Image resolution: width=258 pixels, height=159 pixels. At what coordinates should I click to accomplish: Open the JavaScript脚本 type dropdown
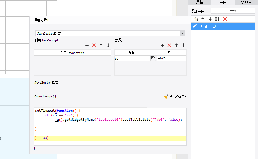(182, 33)
